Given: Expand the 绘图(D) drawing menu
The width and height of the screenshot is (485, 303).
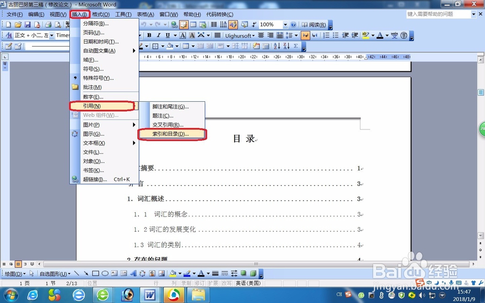Looking at the screenshot, I should pos(16,273).
